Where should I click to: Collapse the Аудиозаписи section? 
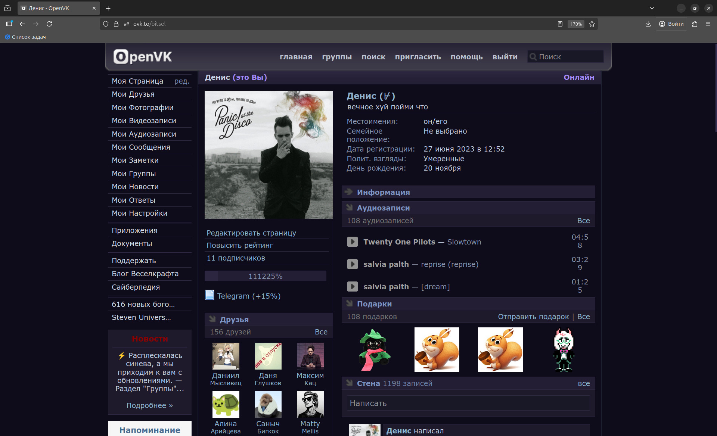coord(383,208)
